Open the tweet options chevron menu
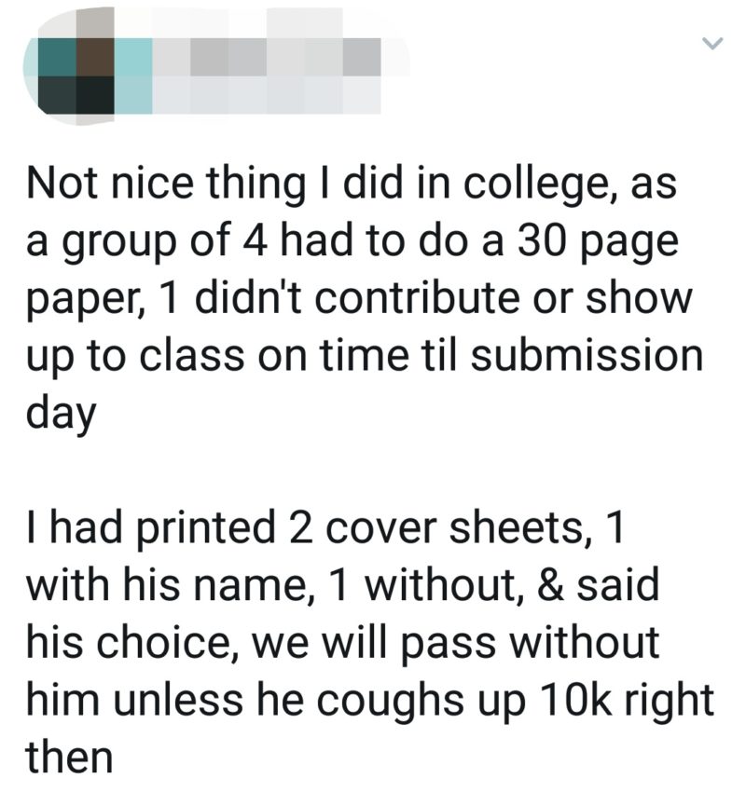 (713, 44)
